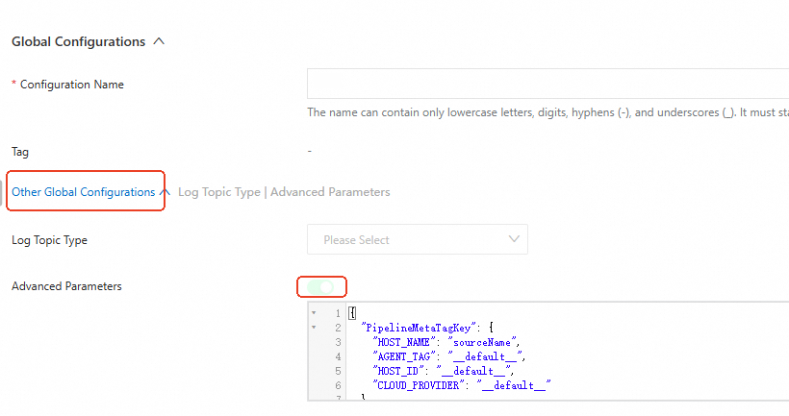Click the __default__ value on CLOUD_PROVIDER line
Screen dimensions: 789x416
(514, 385)
